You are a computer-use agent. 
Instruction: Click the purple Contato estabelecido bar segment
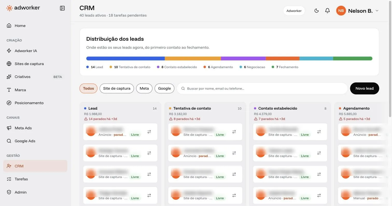(243, 59)
